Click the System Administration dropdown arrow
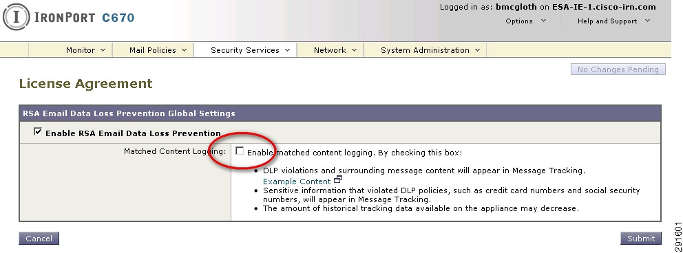 click(477, 50)
